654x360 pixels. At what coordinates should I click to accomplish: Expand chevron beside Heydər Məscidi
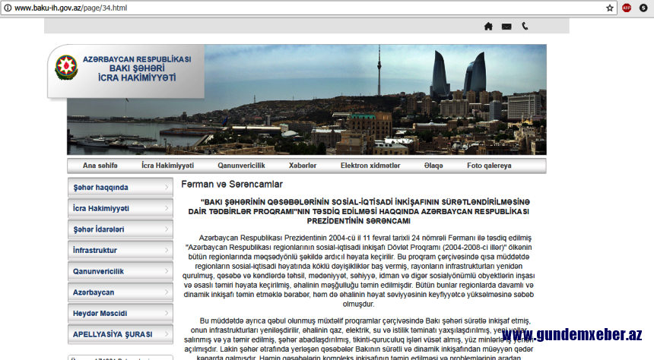tap(167, 314)
